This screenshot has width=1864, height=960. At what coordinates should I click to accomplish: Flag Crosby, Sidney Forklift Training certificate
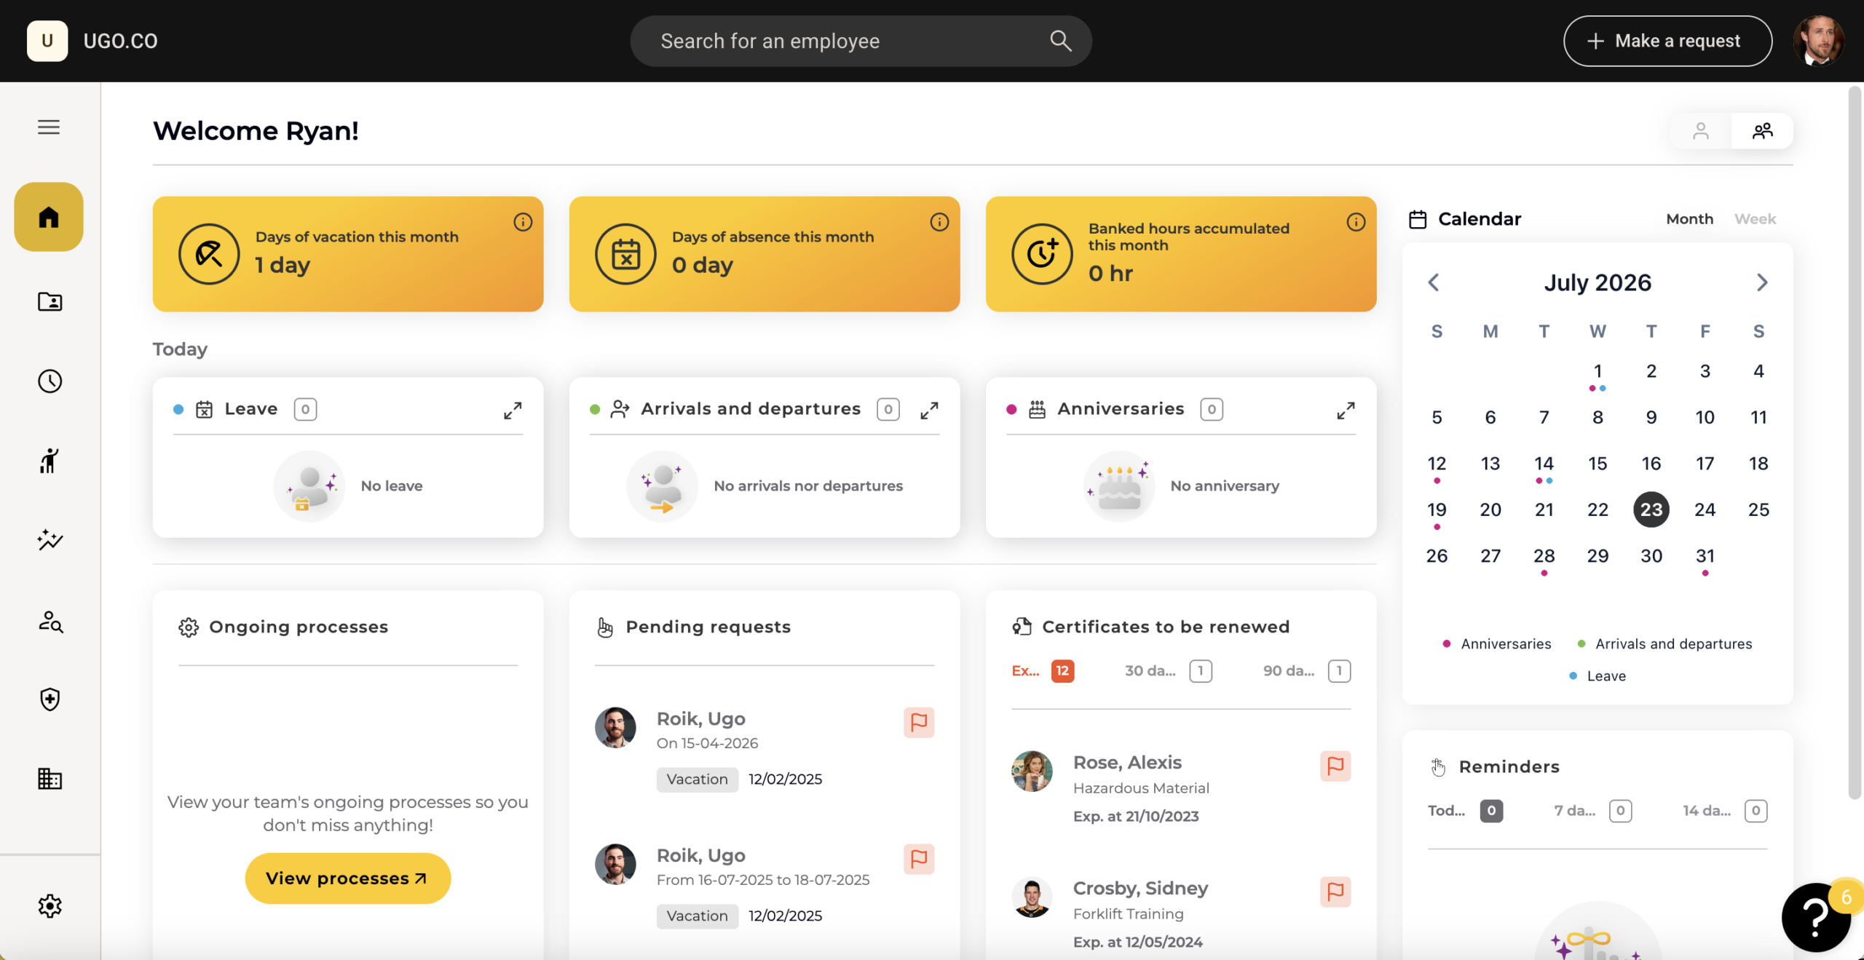pyautogui.click(x=1335, y=892)
